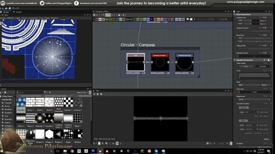
Task: Open the Windows Start menu
Action: (2, 151)
